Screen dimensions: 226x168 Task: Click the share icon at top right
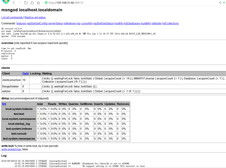220,2
